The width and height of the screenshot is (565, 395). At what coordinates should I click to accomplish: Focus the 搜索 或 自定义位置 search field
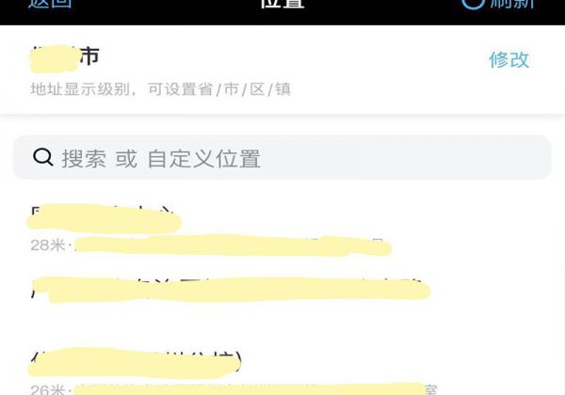coord(282,158)
